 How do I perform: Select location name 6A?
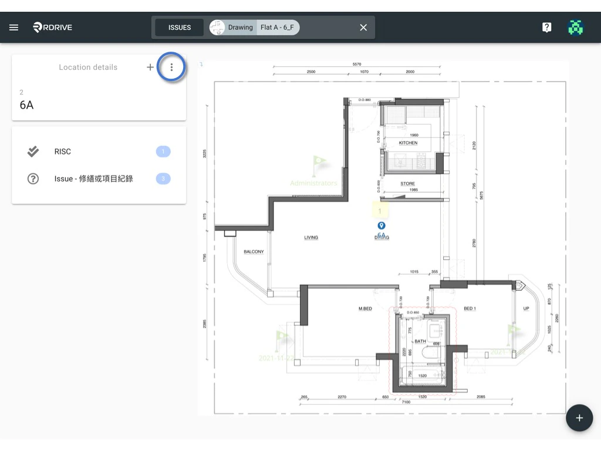click(26, 105)
